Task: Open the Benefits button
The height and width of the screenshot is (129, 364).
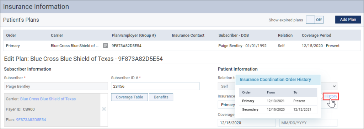Action: pos(161,97)
